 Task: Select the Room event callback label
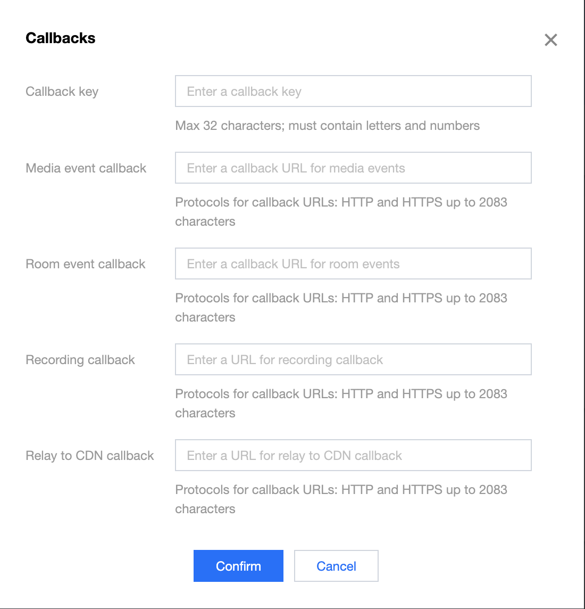click(85, 264)
